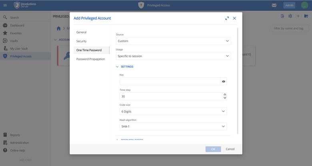Reveal the Key with the eye icon

click(x=224, y=82)
